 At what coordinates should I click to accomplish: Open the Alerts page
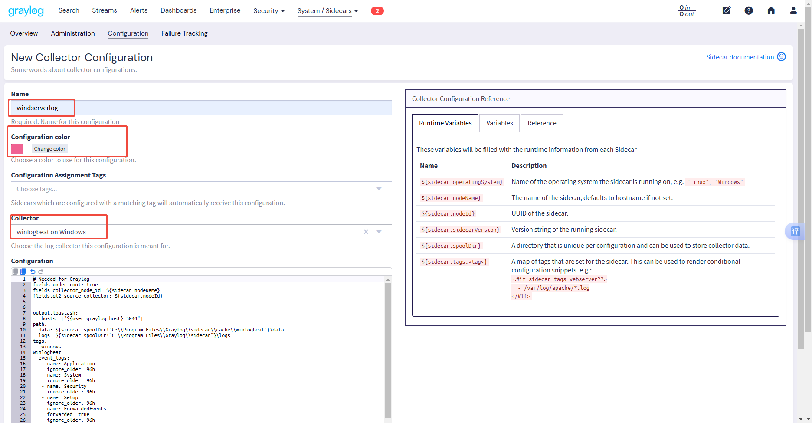point(139,10)
